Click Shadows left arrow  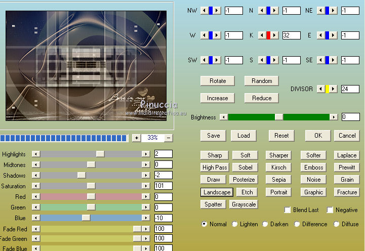36,175
